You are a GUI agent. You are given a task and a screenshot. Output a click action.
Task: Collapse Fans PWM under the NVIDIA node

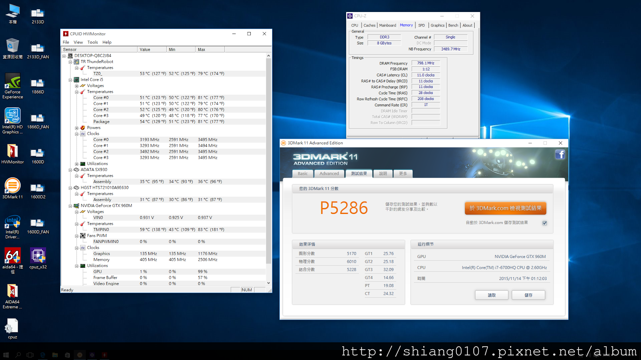(x=77, y=236)
